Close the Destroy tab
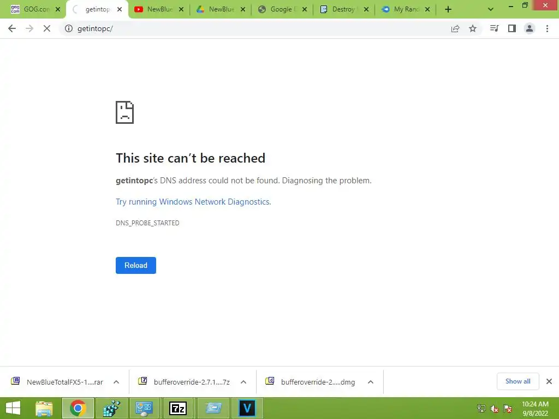Image resolution: width=559 pixels, height=419 pixels. click(366, 9)
